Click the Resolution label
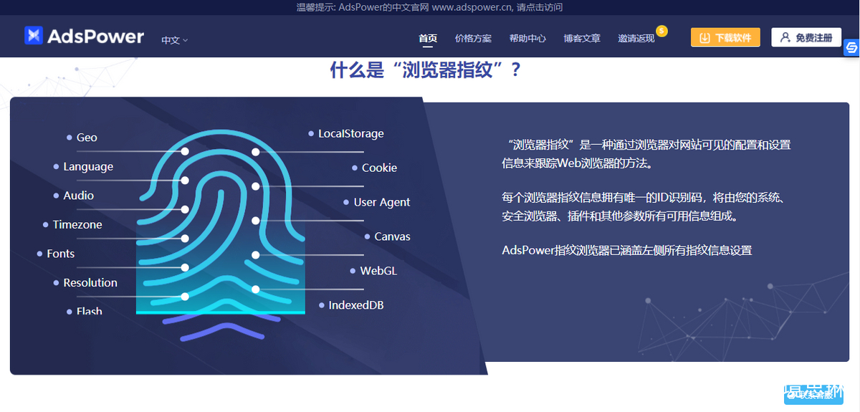Viewport: 860px width, 412px height. tap(90, 282)
